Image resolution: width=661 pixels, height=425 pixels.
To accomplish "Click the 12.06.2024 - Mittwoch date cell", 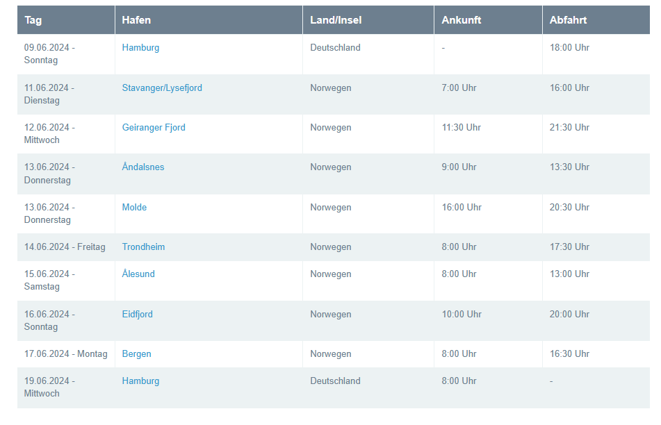I will coord(49,134).
